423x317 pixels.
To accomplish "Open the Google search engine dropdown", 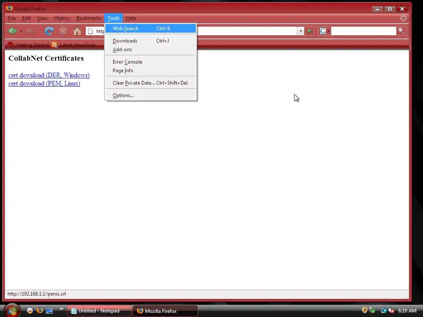I will tap(325, 31).
